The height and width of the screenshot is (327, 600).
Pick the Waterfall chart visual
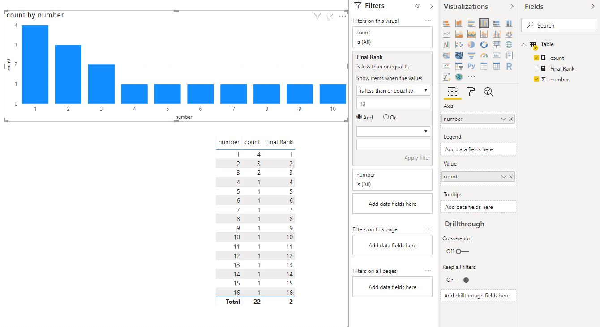pos(446,45)
